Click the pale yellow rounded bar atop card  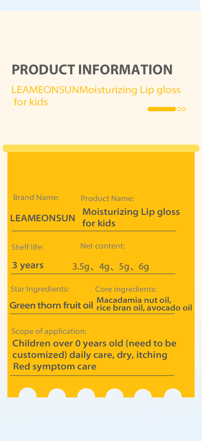[101, 148]
